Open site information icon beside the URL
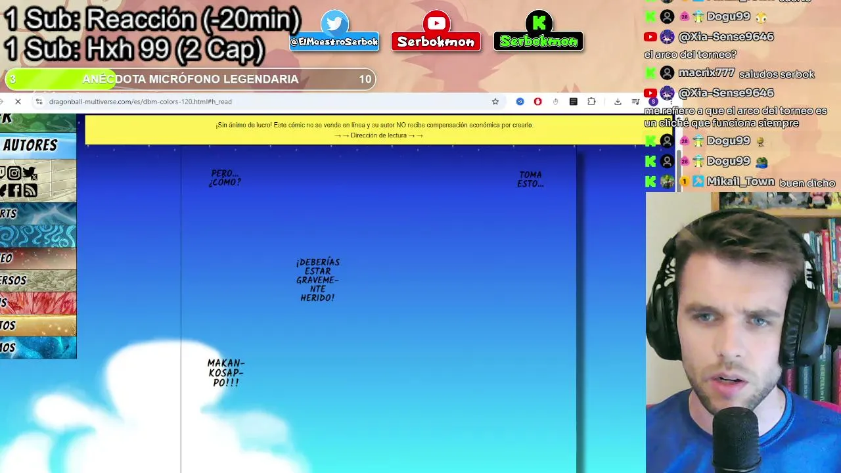 click(x=39, y=102)
